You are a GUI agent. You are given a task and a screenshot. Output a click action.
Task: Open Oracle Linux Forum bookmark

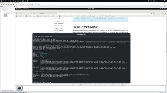coord(99,16)
